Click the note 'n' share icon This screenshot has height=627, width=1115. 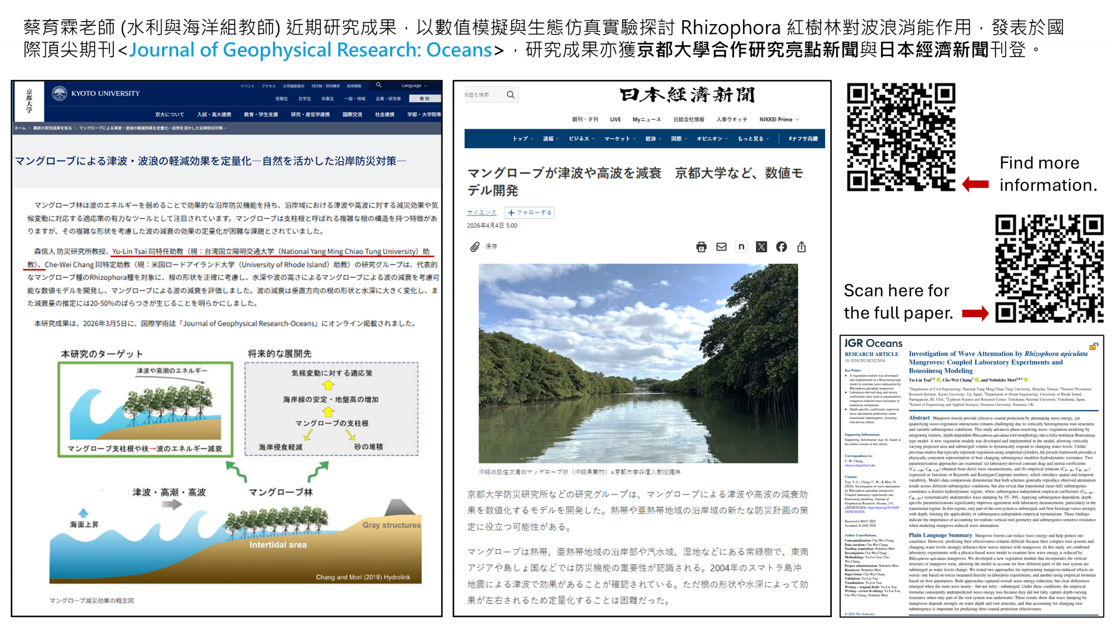741,247
